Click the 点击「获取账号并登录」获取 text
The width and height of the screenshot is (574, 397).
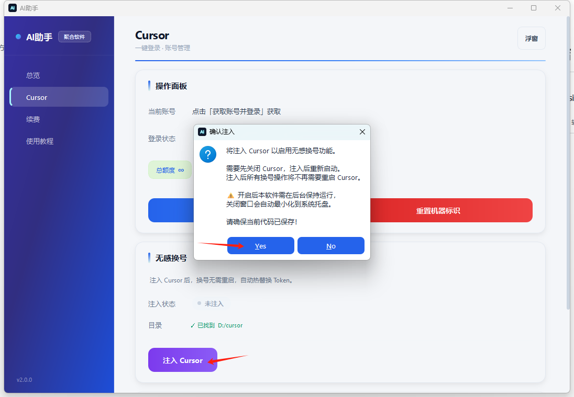pyautogui.click(x=236, y=111)
